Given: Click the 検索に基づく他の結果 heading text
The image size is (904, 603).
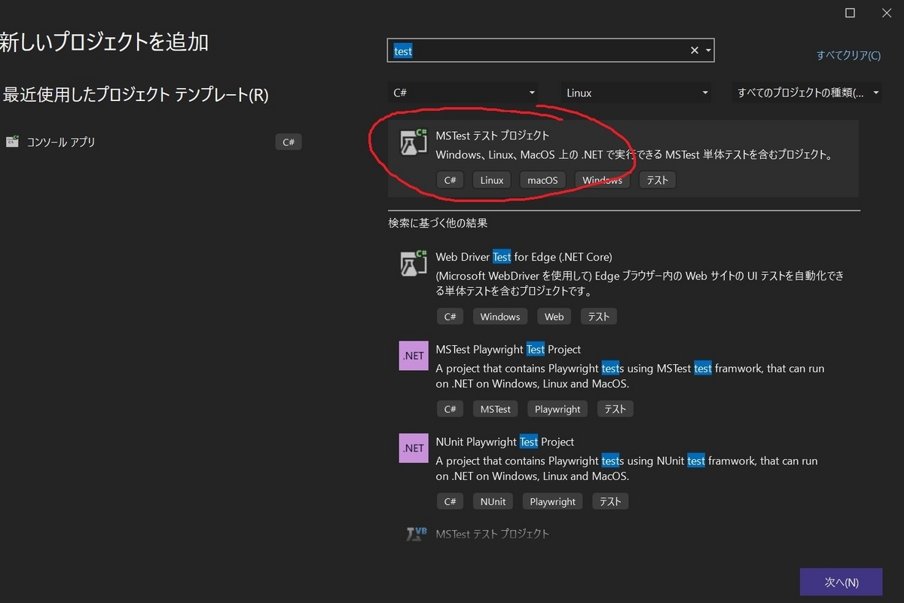Looking at the screenshot, I should (x=438, y=223).
